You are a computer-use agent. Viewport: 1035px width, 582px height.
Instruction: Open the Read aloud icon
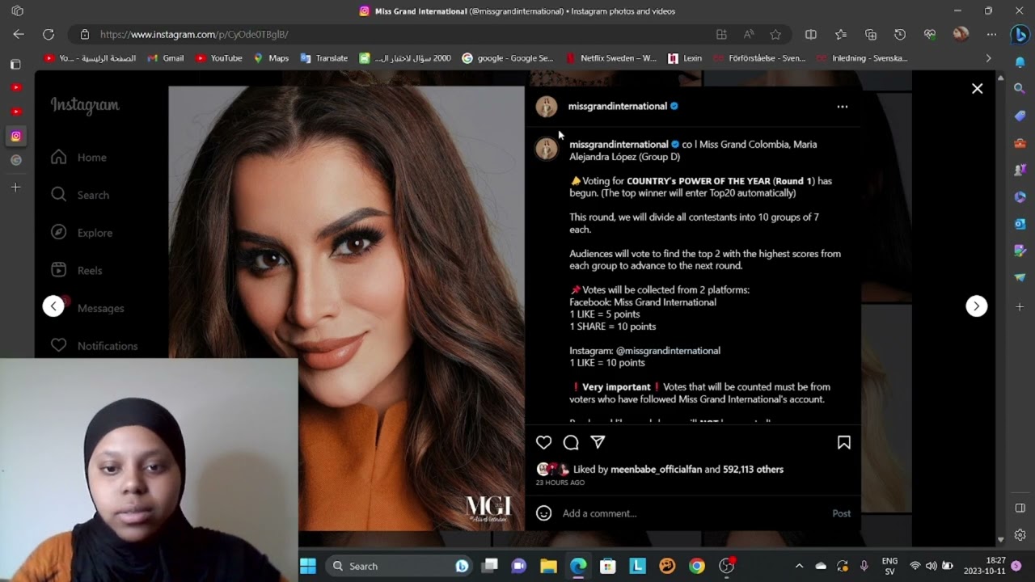click(x=749, y=34)
